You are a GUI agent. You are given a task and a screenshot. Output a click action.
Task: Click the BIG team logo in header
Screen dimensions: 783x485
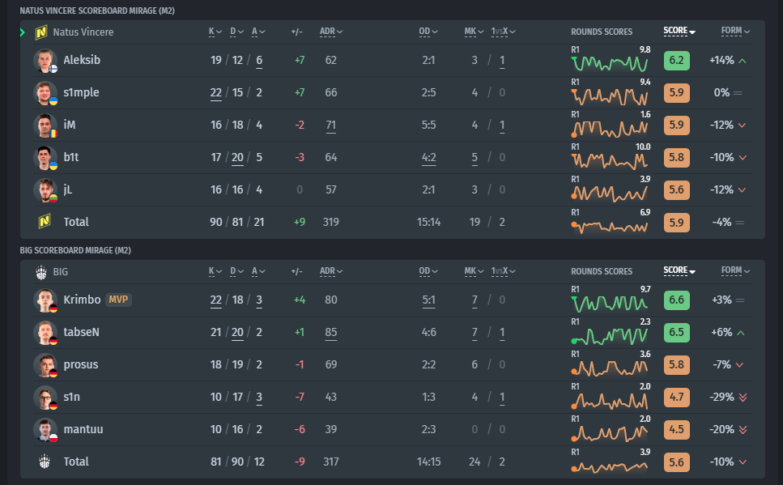[x=41, y=272]
